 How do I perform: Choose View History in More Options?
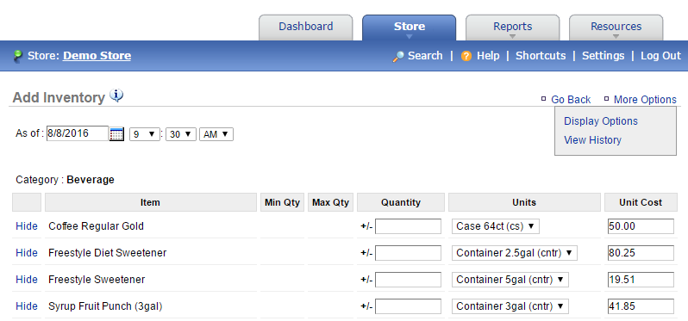[592, 140]
